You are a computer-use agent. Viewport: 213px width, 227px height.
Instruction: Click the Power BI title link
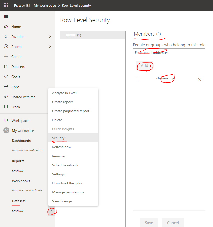pyautogui.click(x=22, y=5)
